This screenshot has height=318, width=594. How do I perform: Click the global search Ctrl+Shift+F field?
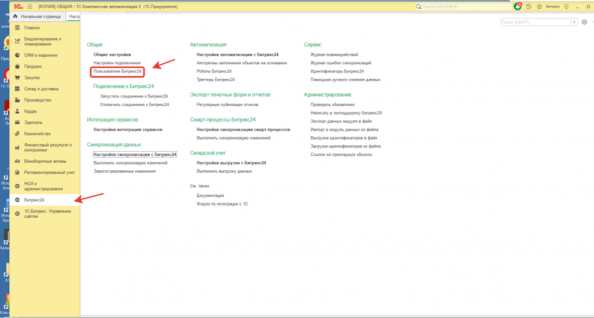463,6
